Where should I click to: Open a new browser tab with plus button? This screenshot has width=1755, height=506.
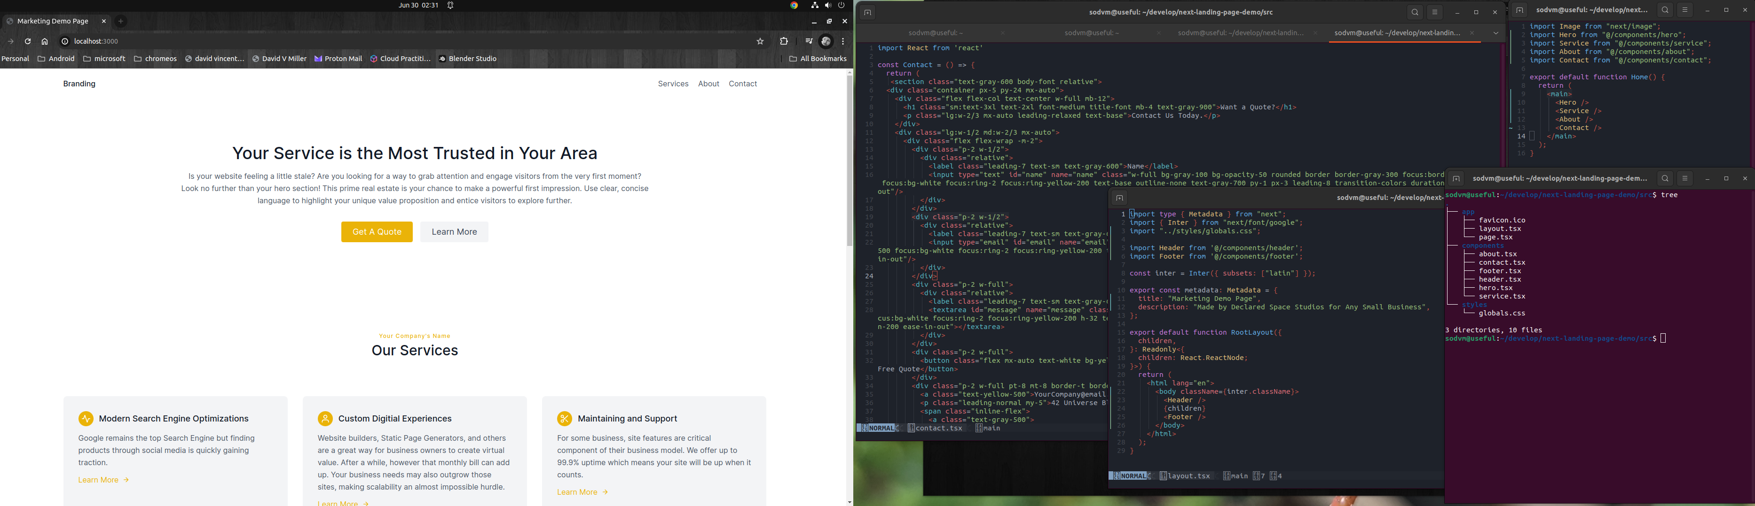[120, 22]
